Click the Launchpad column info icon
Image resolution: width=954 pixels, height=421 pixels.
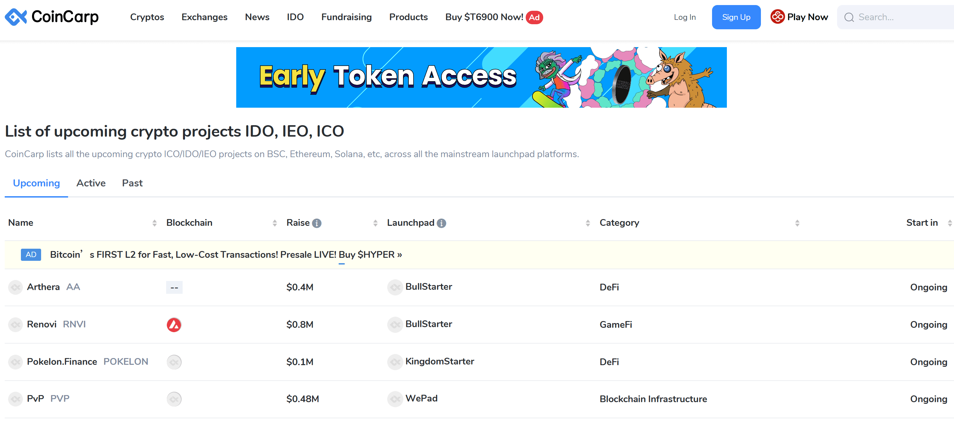pyautogui.click(x=441, y=223)
